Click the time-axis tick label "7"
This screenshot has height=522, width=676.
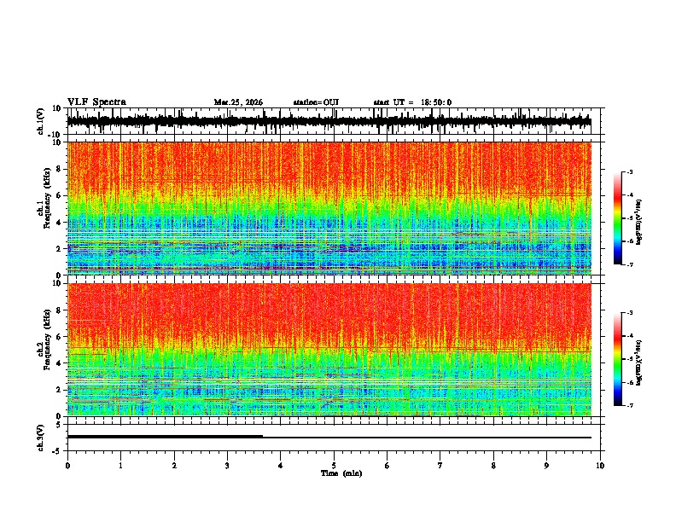tap(440, 466)
